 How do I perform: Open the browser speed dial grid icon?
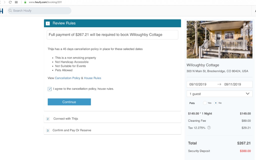[16, 2]
